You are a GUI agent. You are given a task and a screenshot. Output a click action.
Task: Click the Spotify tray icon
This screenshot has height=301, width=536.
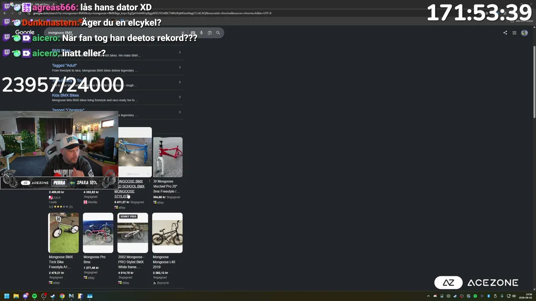tap(475, 296)
